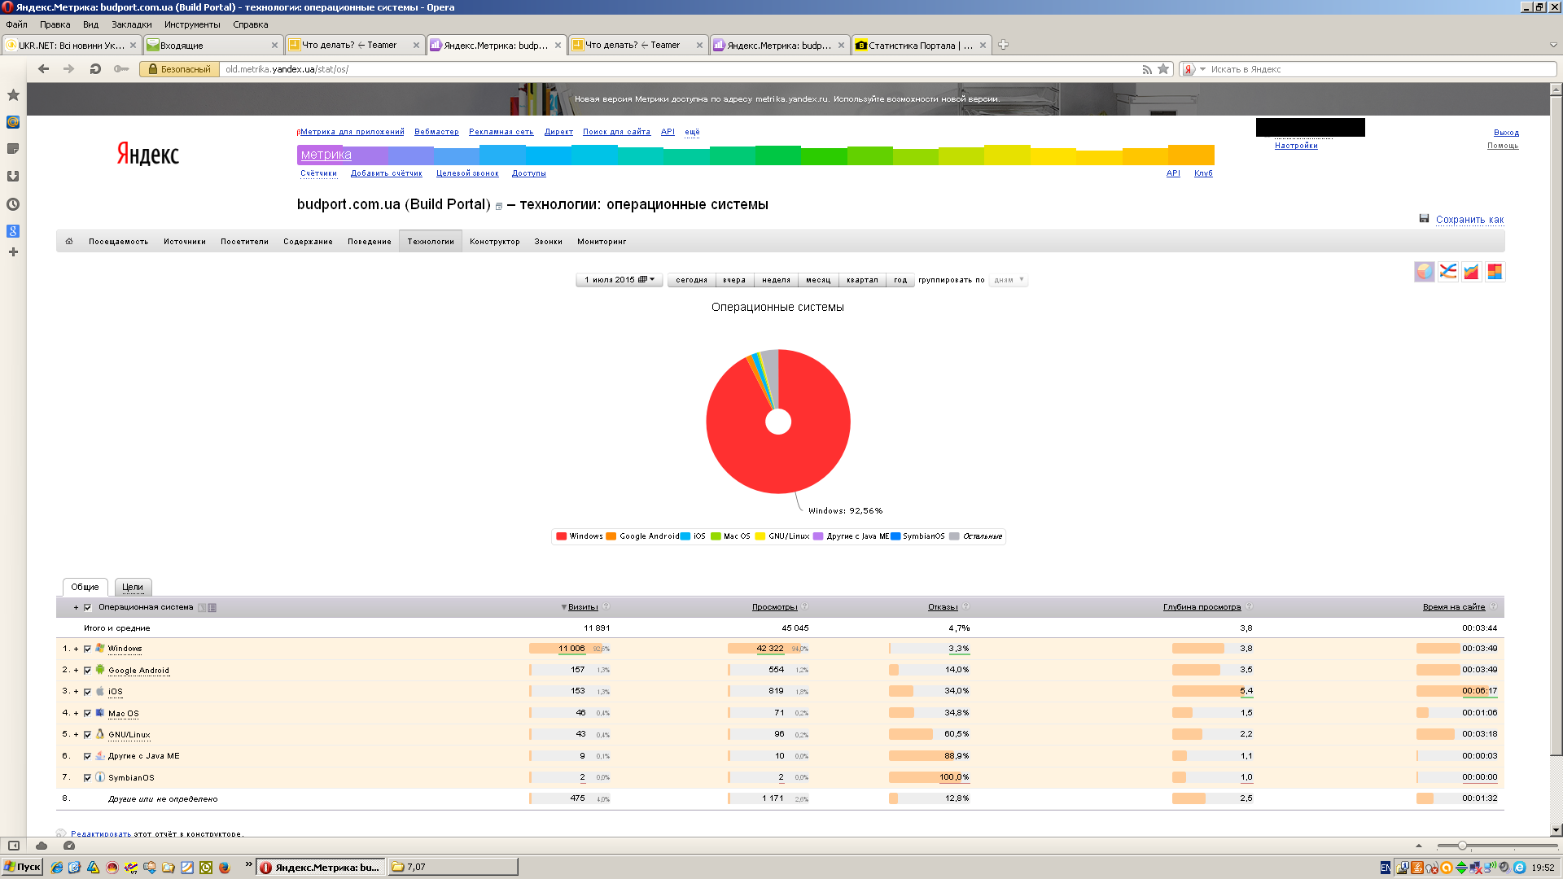Open a new tab with the plus button

click(x=1003, y=45)
